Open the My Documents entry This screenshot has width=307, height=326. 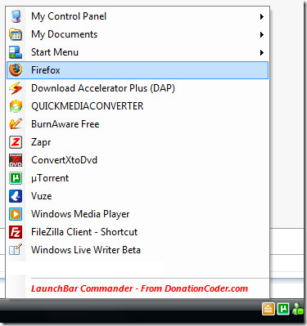point(138,34)
